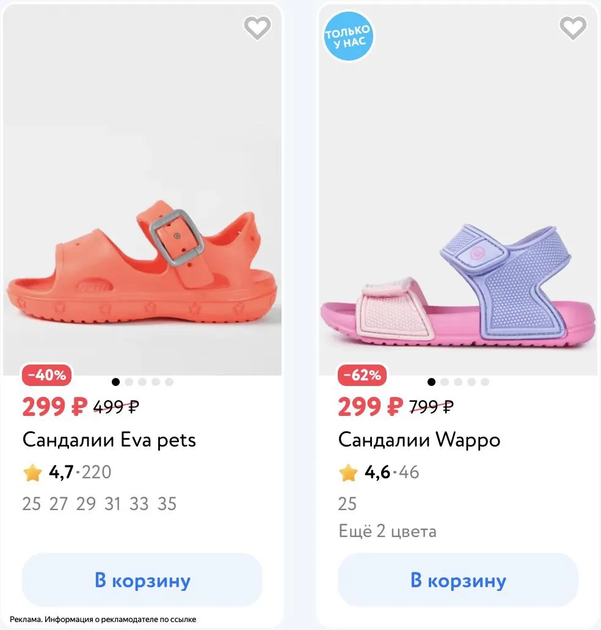Click the star rating icon for Wappo
Image resolution: width=601 pixels, height=630 pixels.
348,472
